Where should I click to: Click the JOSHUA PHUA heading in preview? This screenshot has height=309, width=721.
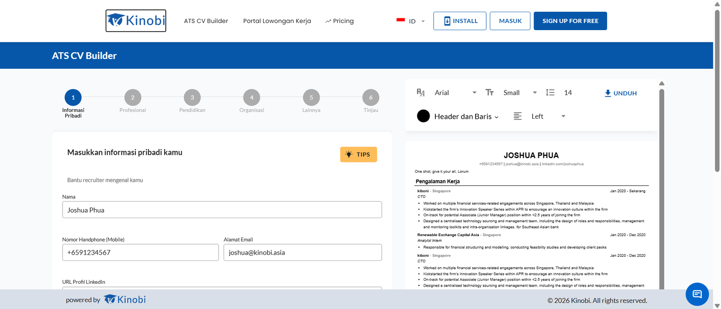point(531,155)
